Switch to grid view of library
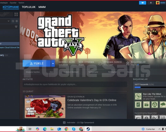This screenshot has width=166, height=132. tap(16, 14)
